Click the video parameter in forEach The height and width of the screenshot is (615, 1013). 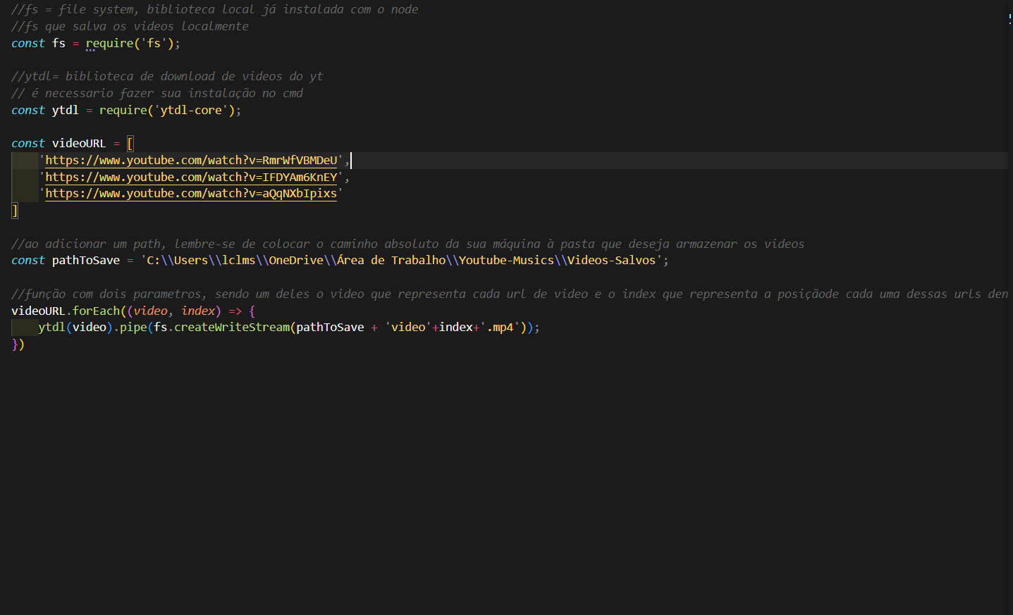coord(150,311)
